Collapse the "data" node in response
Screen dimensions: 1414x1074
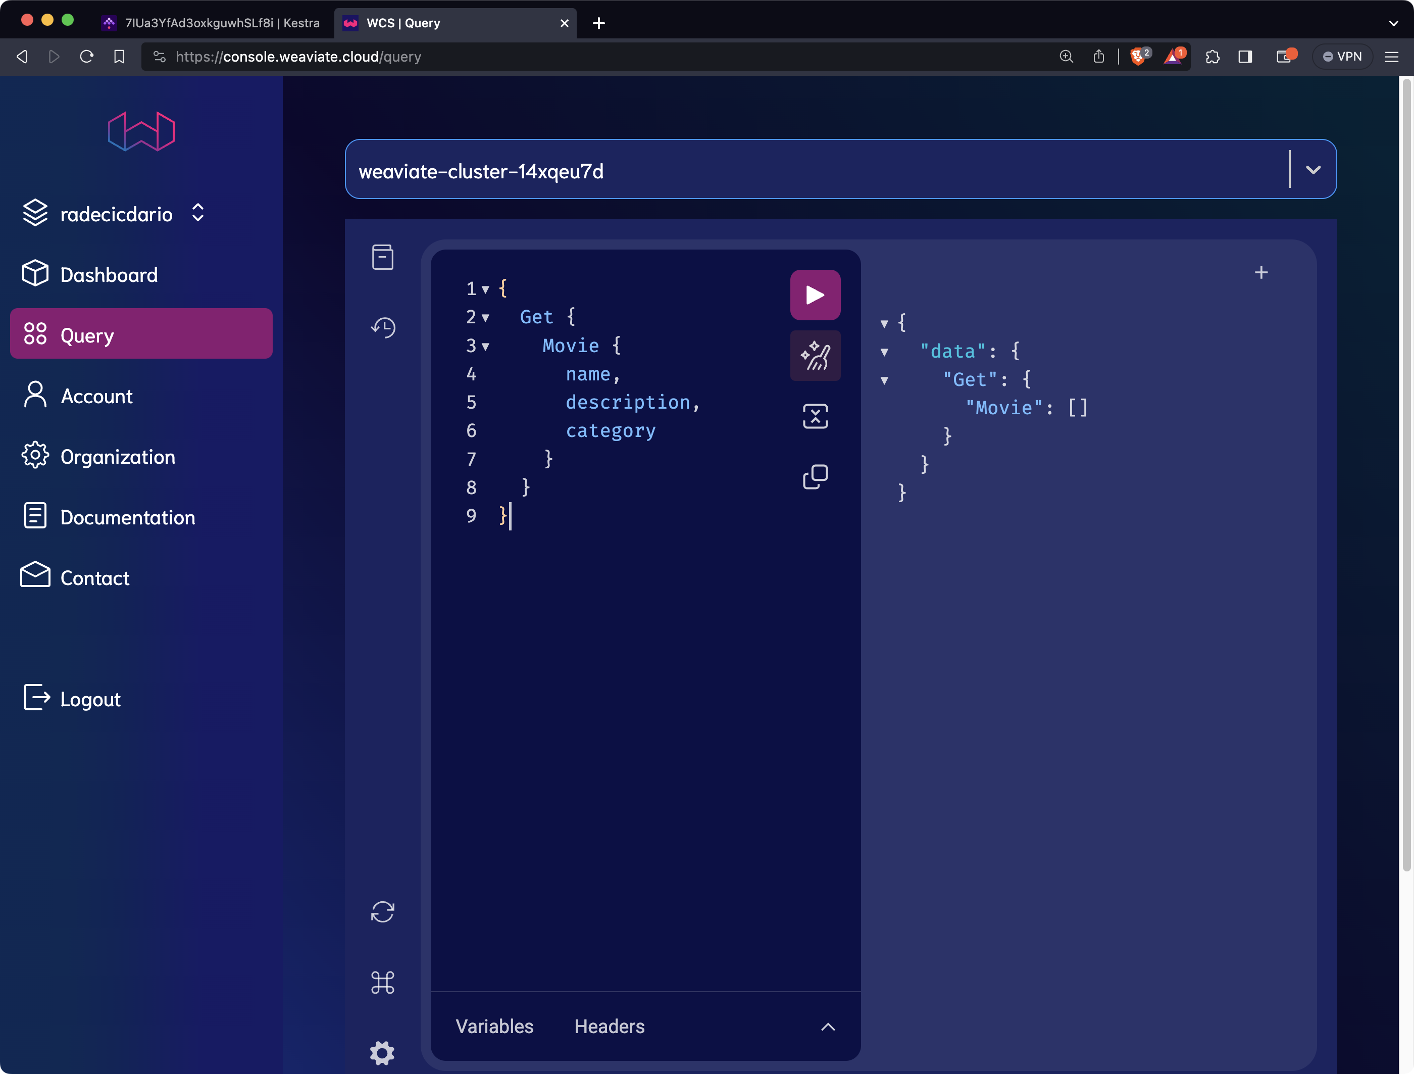(884, 352)
